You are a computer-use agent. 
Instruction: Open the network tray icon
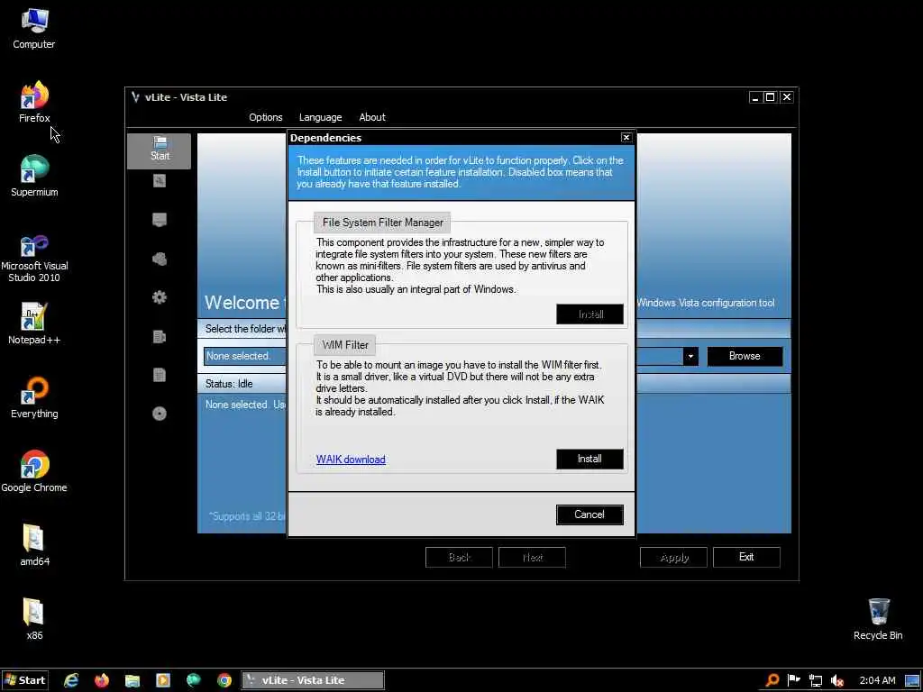(816, 681)
